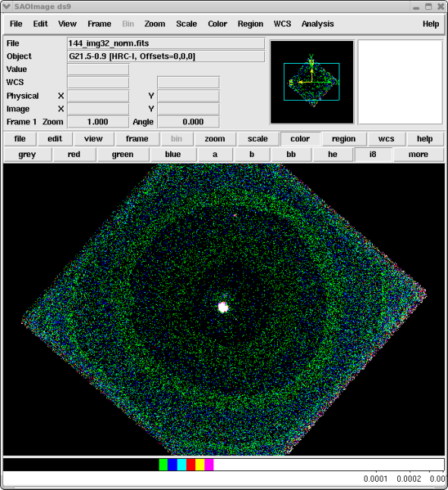
Task: Open the Analysis menu
Action: [x=317, y=24]
